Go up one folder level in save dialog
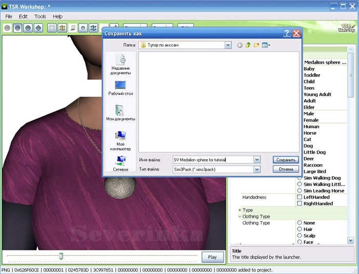This screenshot has width=359, height=274. (x=248, y=45)
